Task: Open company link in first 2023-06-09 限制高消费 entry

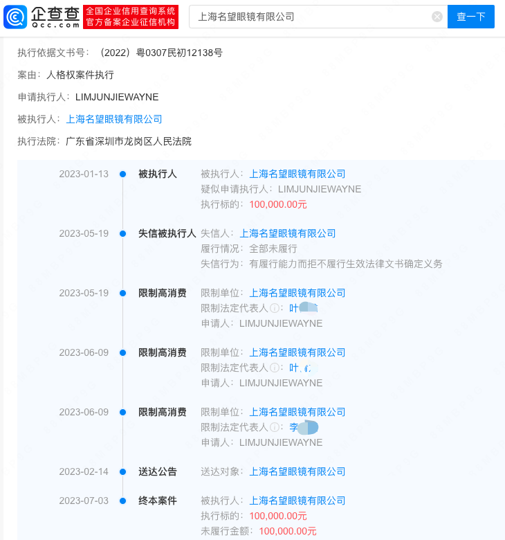Action: click(297, 352)
